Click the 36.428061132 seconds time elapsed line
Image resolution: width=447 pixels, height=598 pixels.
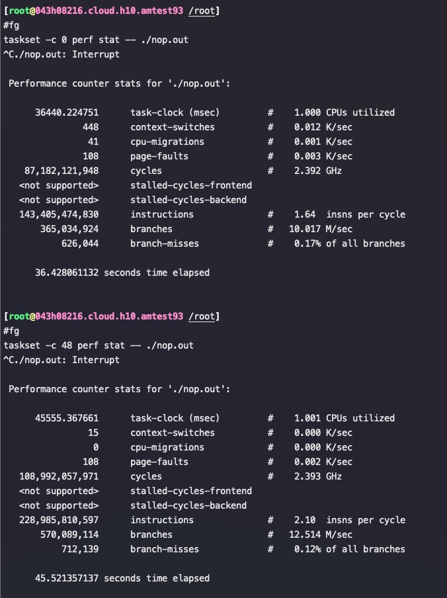pos(122,273)
